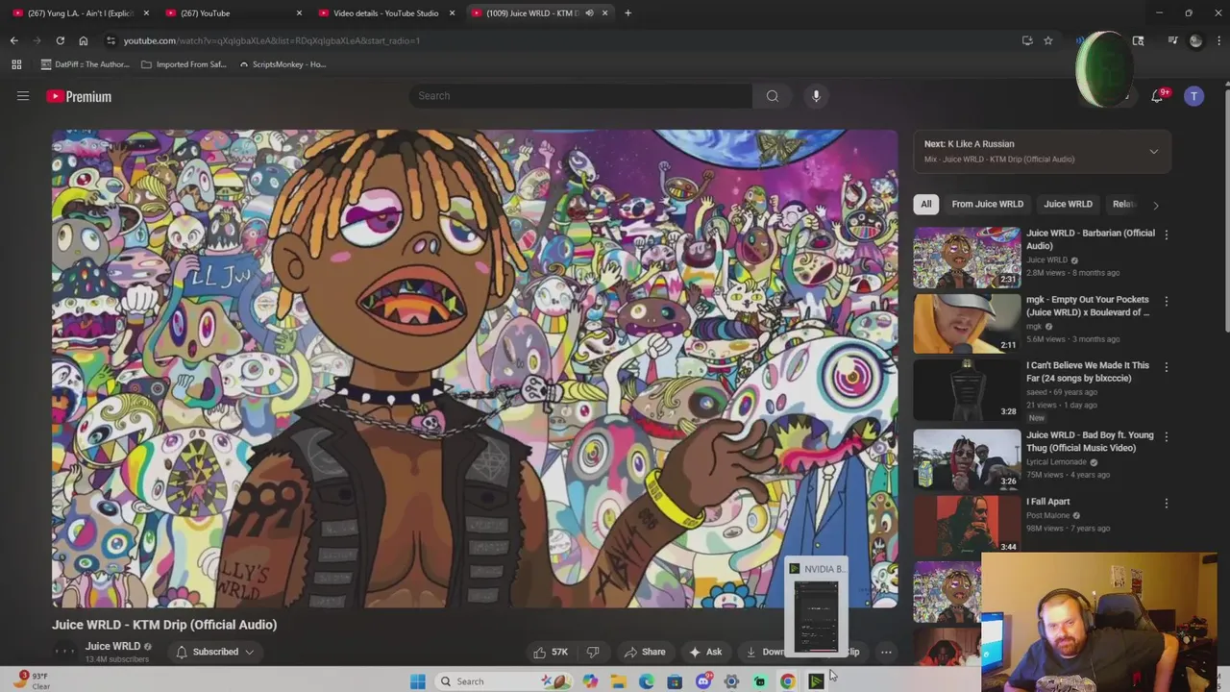The width and height of the screenshot is (1230, 692).
Task: Open the Chrome apps grid shortcut
Action: coord(16,64)
